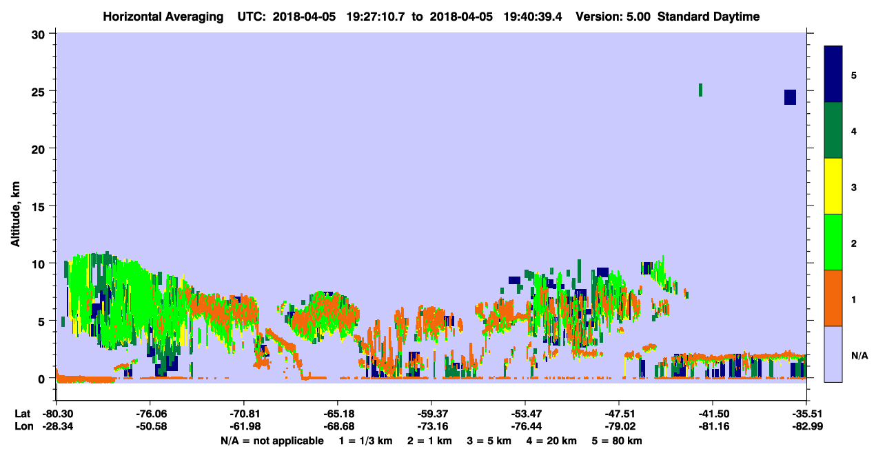896x460 pixels.
Task: Click the 25 km altitude tick label
Action: point(40,91)
